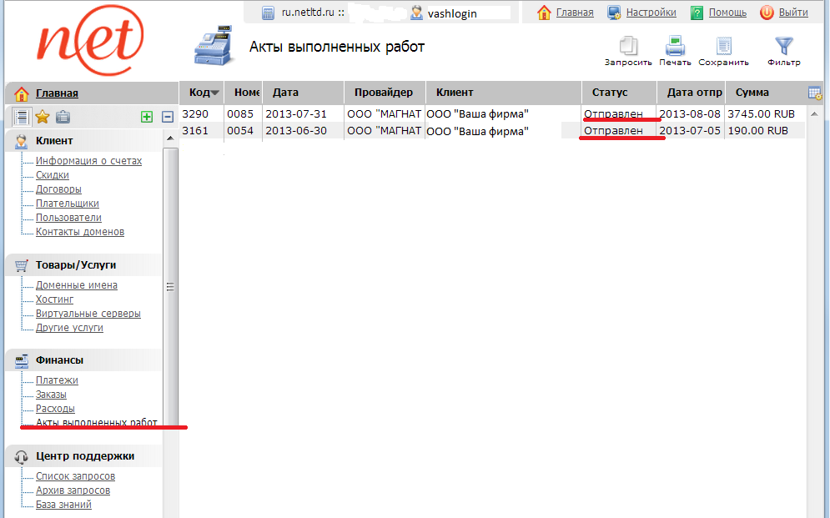The width and height of the screenshot is (830, 518).
Task: Click the Сохранить (Save) document icon
Action: 723,47
